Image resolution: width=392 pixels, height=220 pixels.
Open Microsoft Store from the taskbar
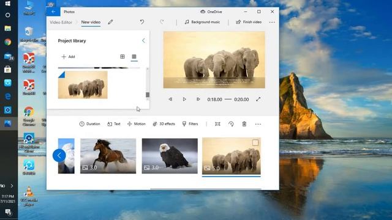click(x=8, y=69)
